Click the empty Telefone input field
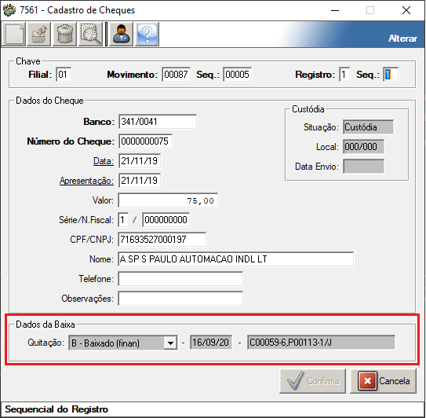426x418 pixels. coord(180,279)
